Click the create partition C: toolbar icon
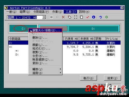This screenshot has width=129, height=97. (58, 17)
